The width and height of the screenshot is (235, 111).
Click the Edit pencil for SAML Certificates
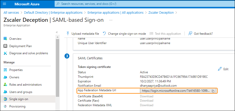[223, 69]
